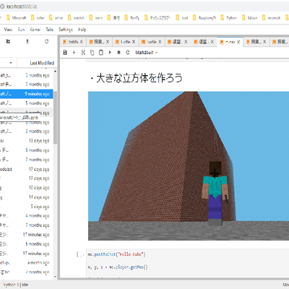Open the RaspberryPi bookmark folder
Screen dimensions: 289x289
[204, 18]
